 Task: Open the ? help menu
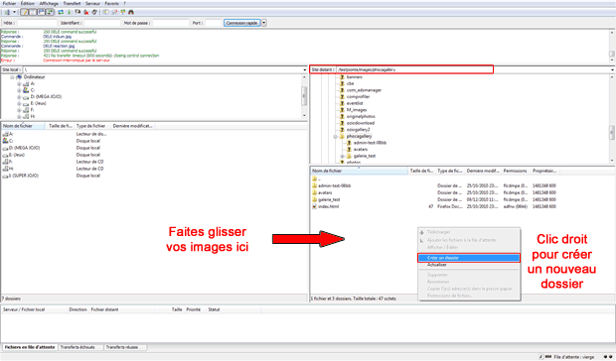(x=125, y=4)
